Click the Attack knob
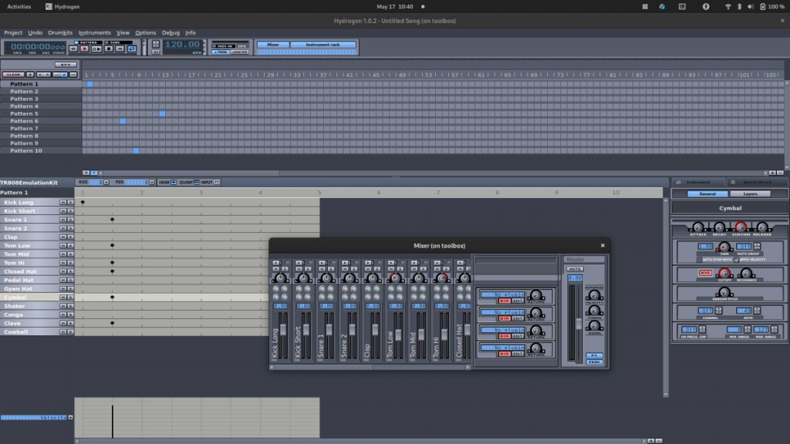The width and height of the screenshot is (790, 444). 697,227
